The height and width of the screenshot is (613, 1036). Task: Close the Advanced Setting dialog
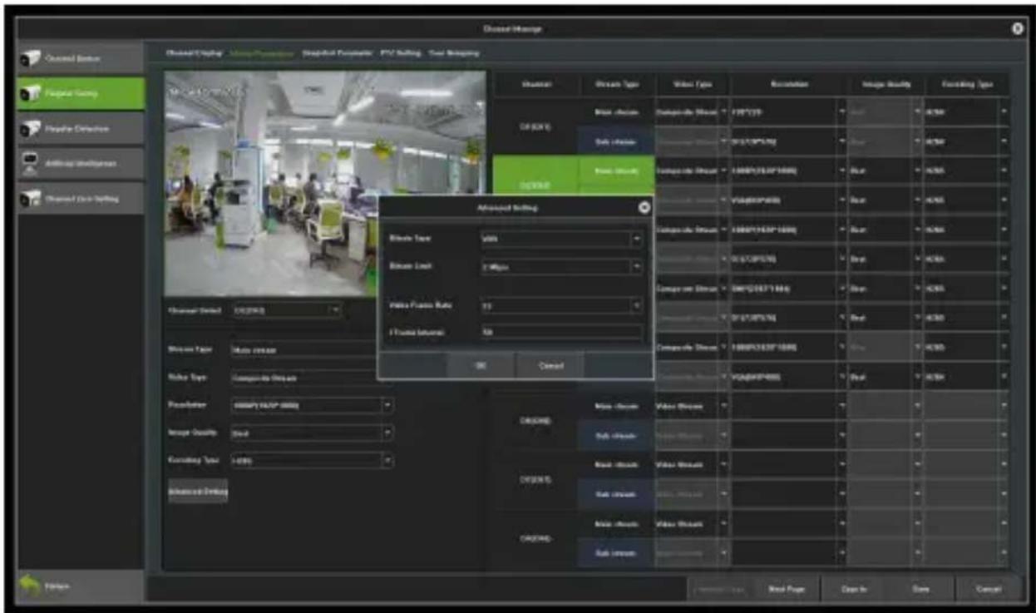643,207
